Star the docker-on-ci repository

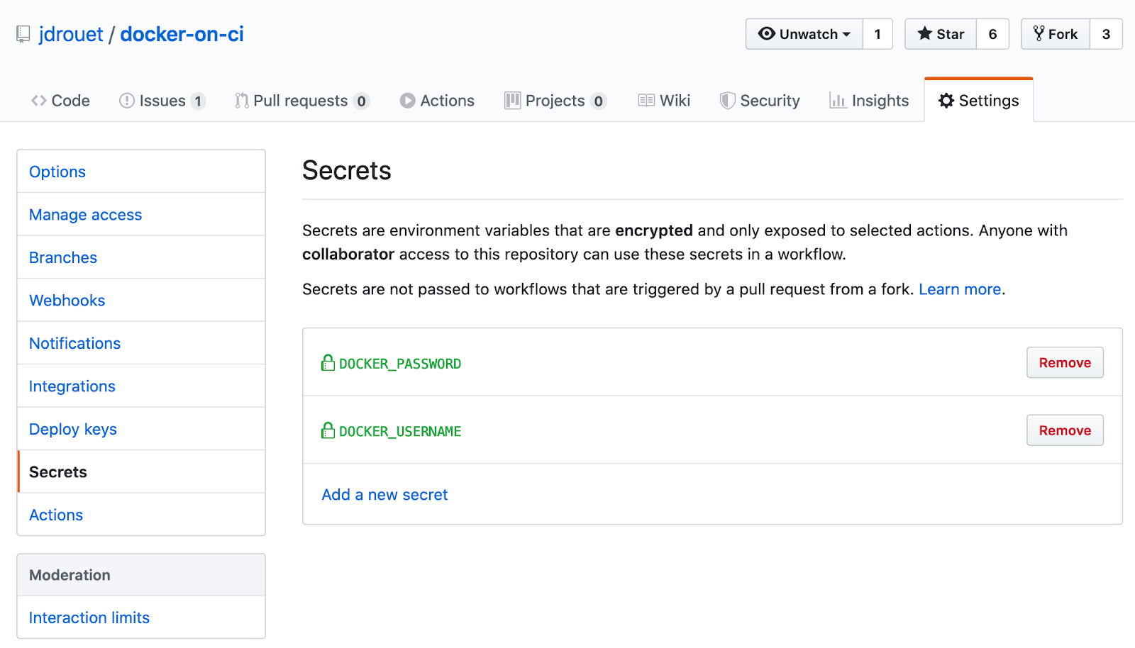coord(941,34)
